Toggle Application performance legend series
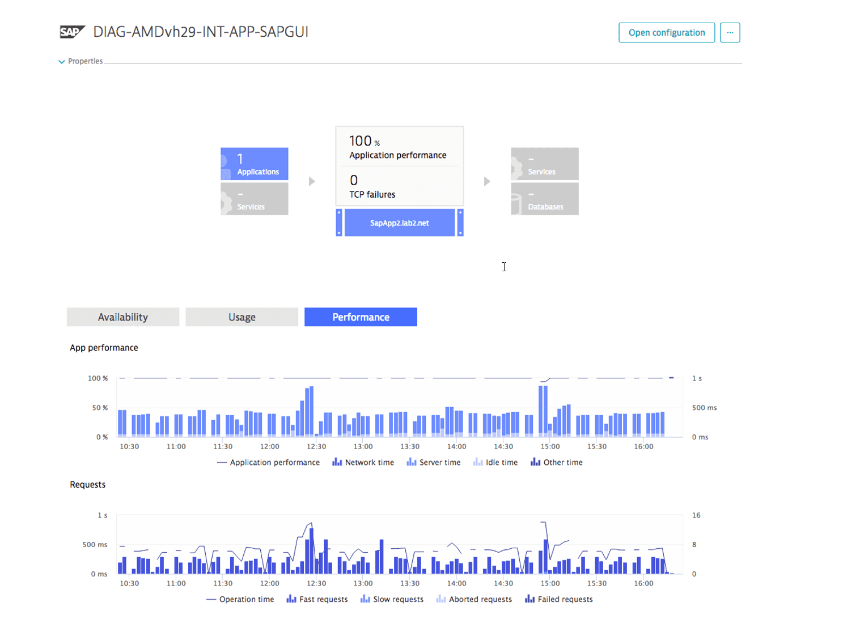This screenshot has height=632, width=843. [x=268, y=463]
